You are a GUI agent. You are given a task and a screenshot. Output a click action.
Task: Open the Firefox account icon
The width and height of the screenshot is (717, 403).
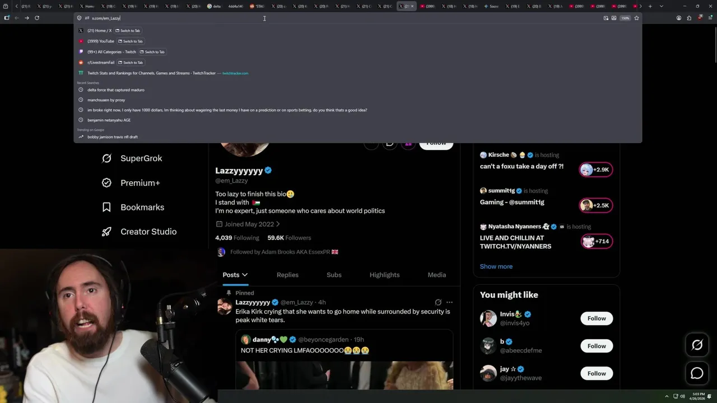pyautogui.click(x=679, y=18)
